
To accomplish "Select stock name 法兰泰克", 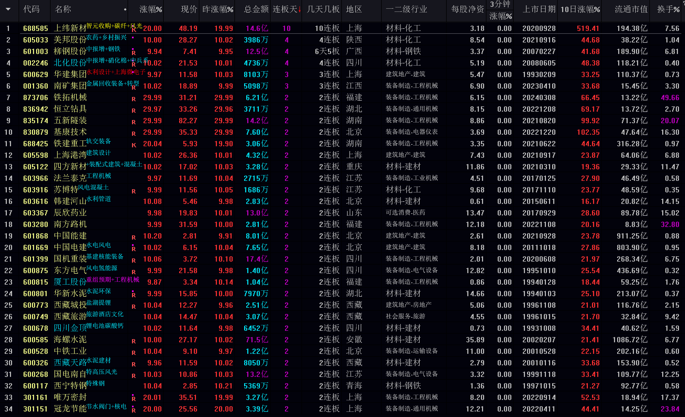I will (x=70, y=178).
